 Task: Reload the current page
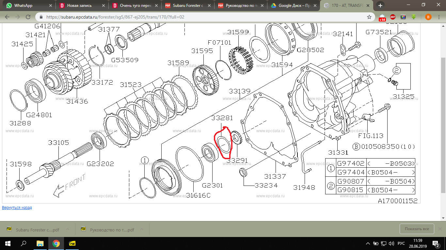[28, 17]
